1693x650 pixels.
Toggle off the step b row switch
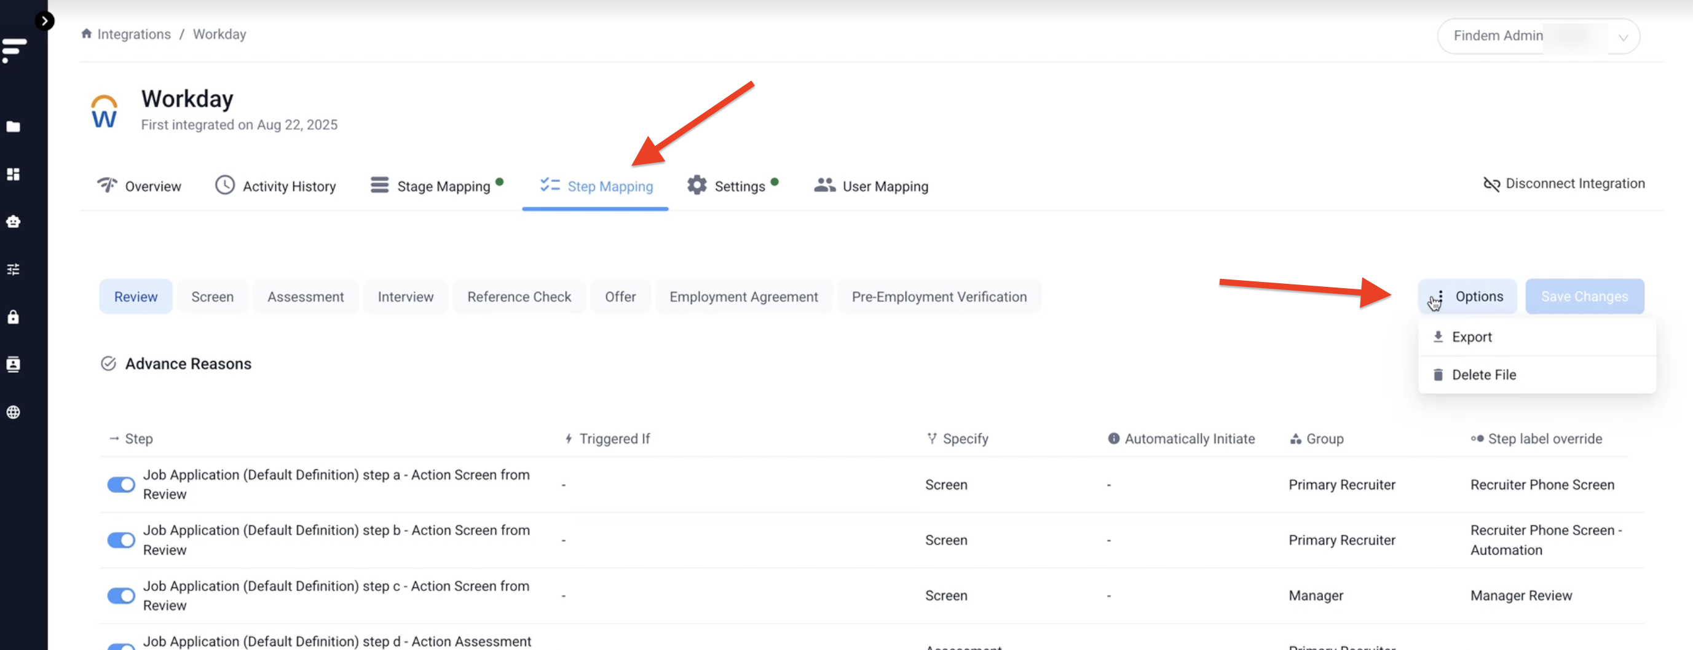(x=121, y=541)
